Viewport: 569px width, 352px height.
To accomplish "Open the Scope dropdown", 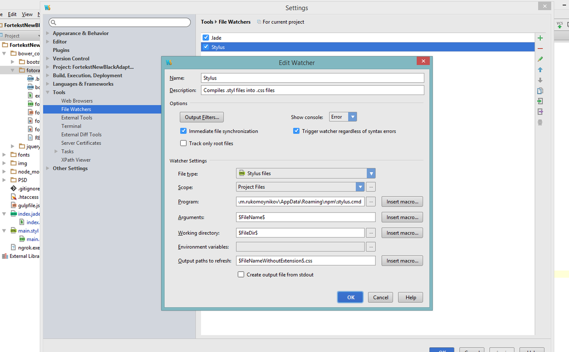I will pos(360,187).
